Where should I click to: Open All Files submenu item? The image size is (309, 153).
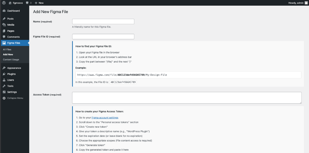click(7, 50)
